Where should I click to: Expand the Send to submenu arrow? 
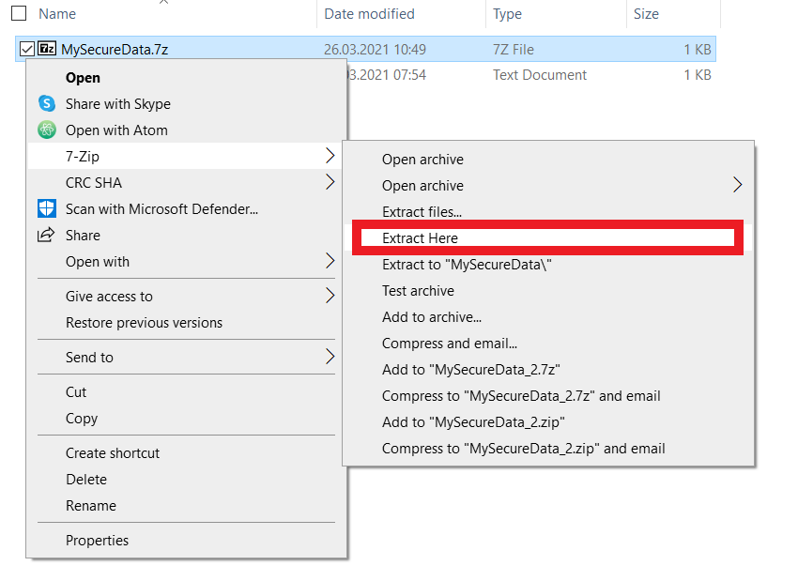[x=330, y=357]
